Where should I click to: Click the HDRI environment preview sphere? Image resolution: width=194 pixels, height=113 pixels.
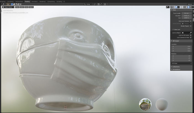[x=145, y=104]
